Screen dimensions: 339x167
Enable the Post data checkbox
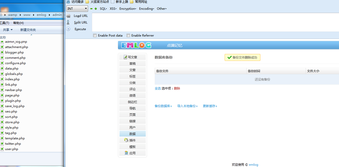(95, 36)
